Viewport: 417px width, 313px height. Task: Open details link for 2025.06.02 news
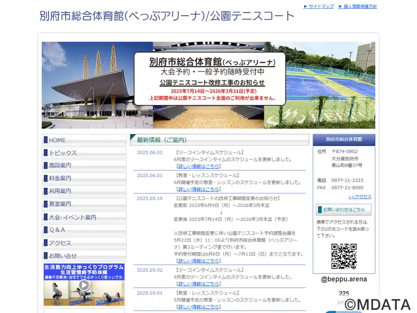pos(199,166)
